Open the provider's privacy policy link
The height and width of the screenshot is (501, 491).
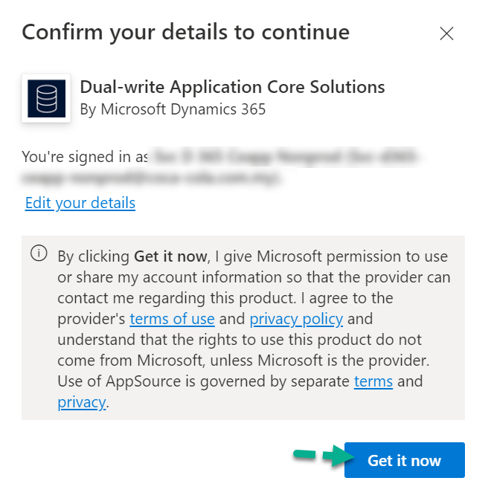pyautogui.click(x=296, y=319)
